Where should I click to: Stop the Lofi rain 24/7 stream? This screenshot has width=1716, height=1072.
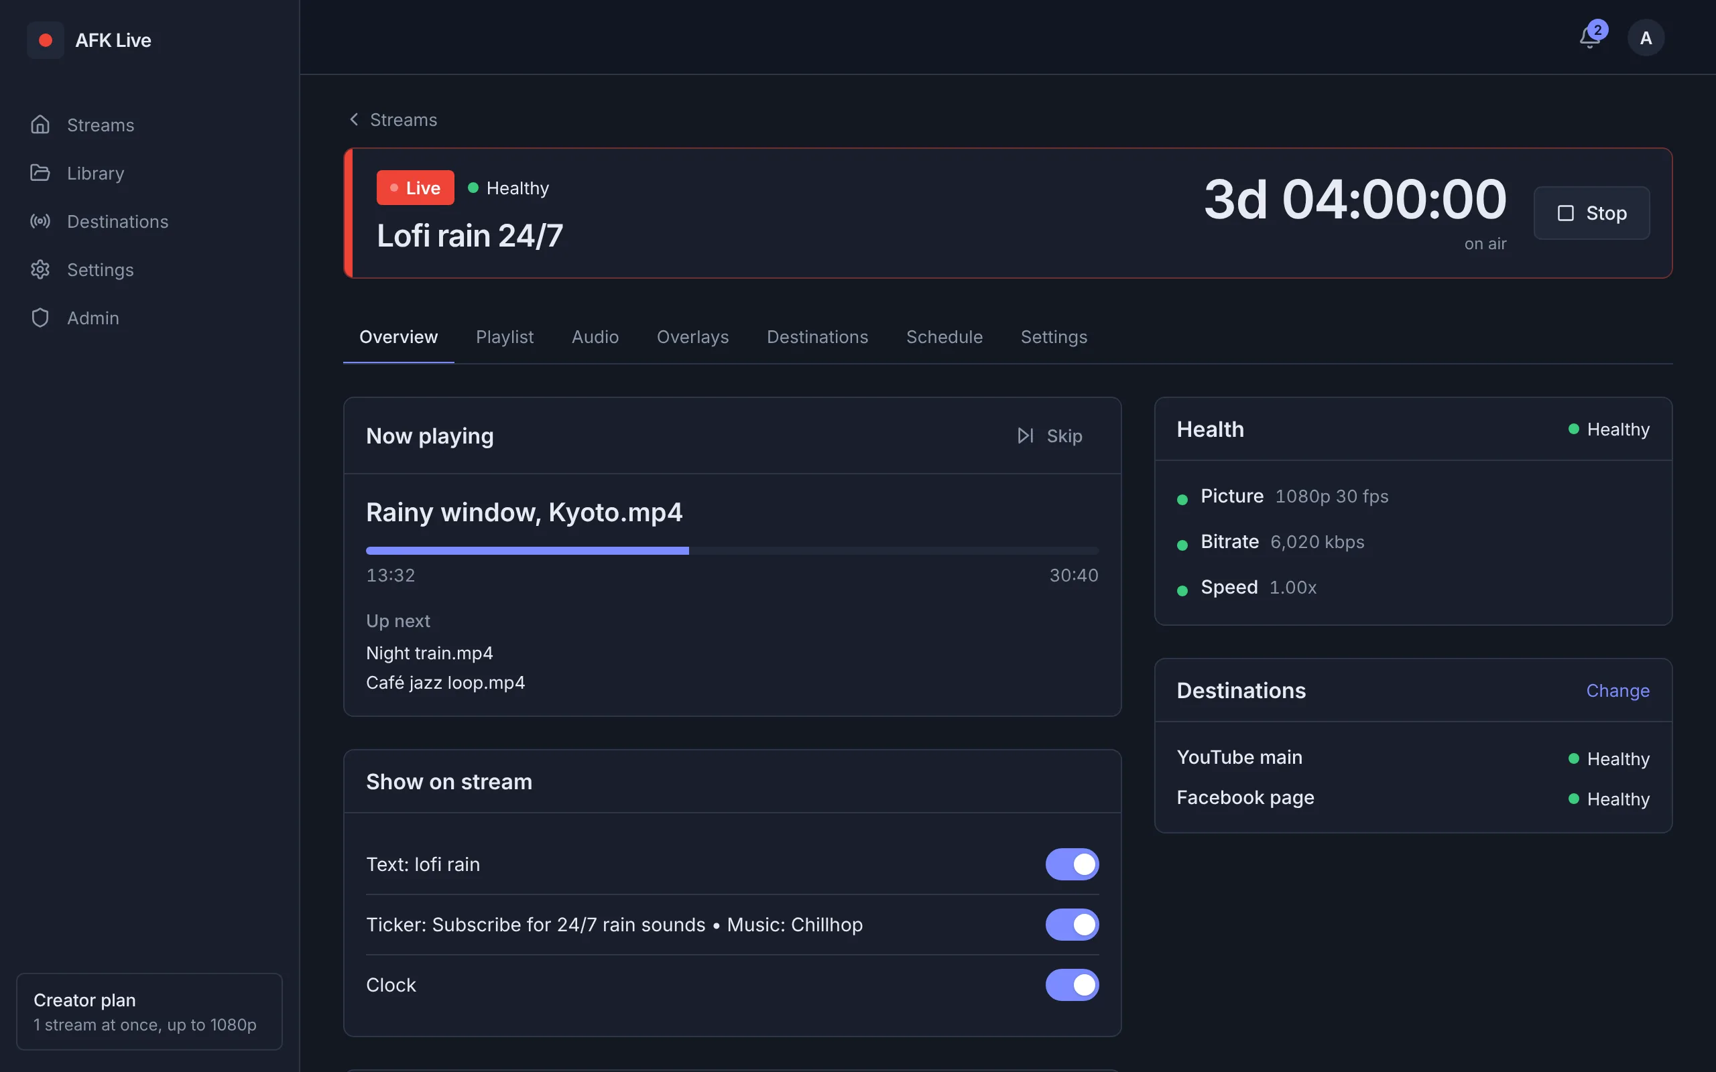[x=1591, y=212]
